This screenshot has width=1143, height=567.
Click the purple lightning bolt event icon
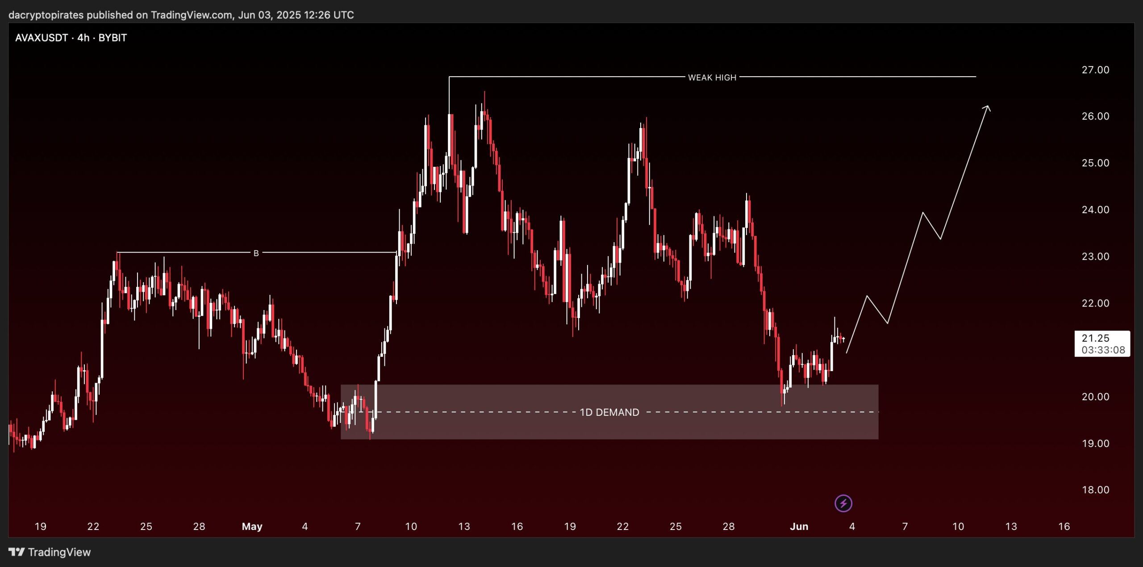(843, 504)
